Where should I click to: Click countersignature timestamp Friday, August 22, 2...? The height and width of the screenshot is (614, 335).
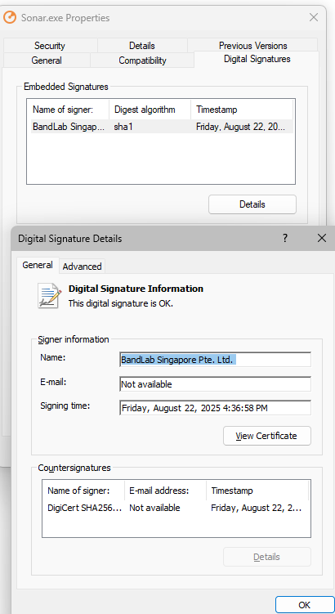click(x=257, y=508)
